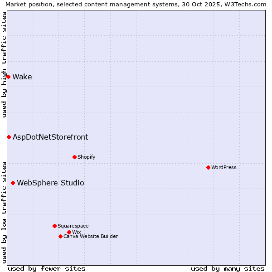Open the AspDotNetStorefront label
272x272 pixels.
coord(50,137)
